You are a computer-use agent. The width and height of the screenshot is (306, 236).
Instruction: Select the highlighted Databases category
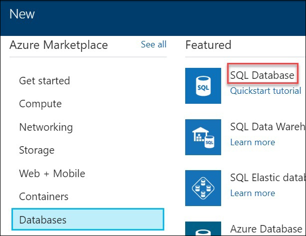(x=88, y=220)
